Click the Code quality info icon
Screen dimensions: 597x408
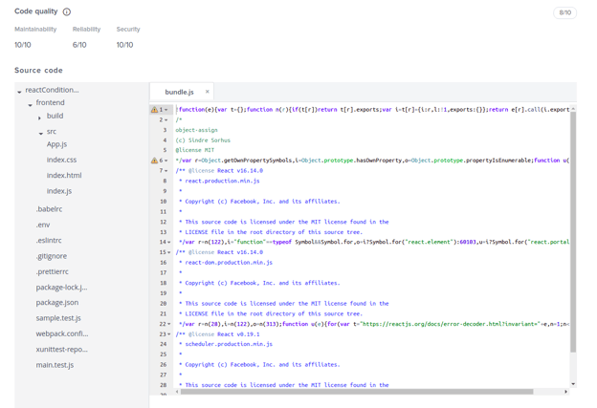tap(67, 11)
